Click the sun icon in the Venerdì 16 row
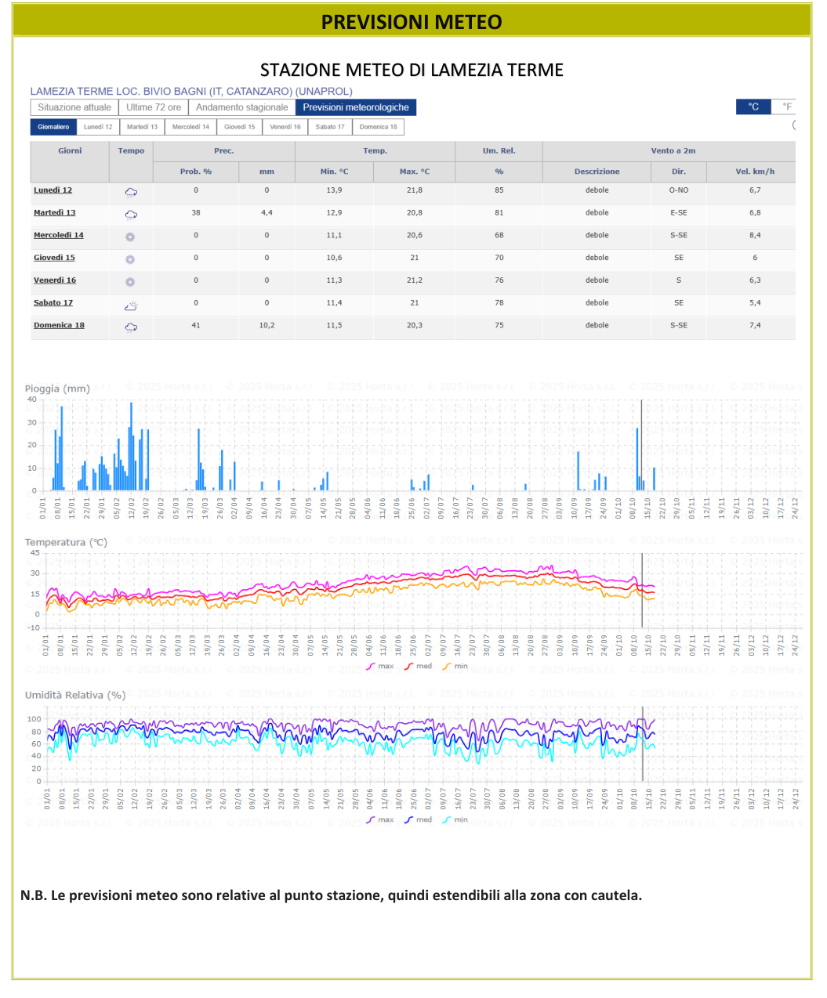This screenshot has height=998, width=827. click(130, 282)
